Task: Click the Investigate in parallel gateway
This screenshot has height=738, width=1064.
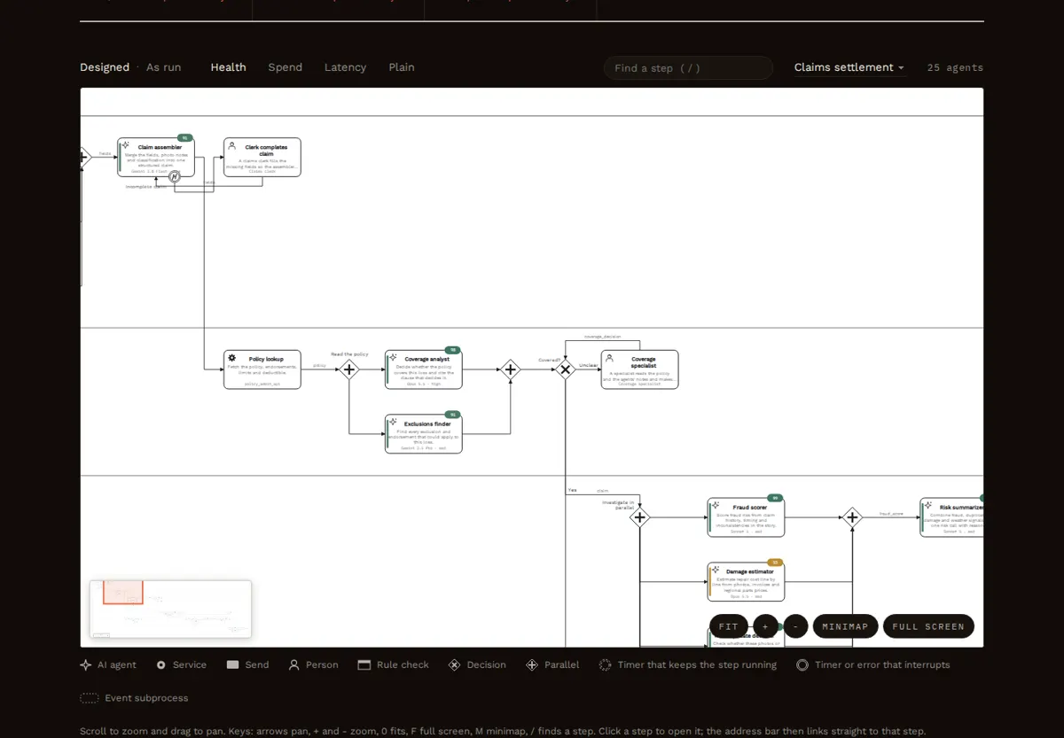Action: coord(640,517)
